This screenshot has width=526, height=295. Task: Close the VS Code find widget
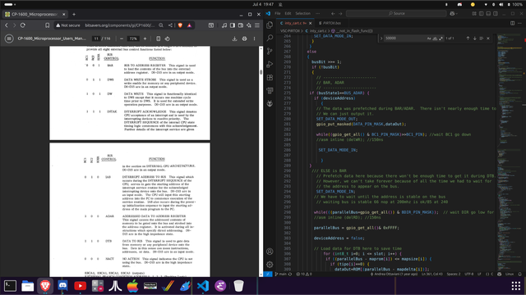click(488, 39)
